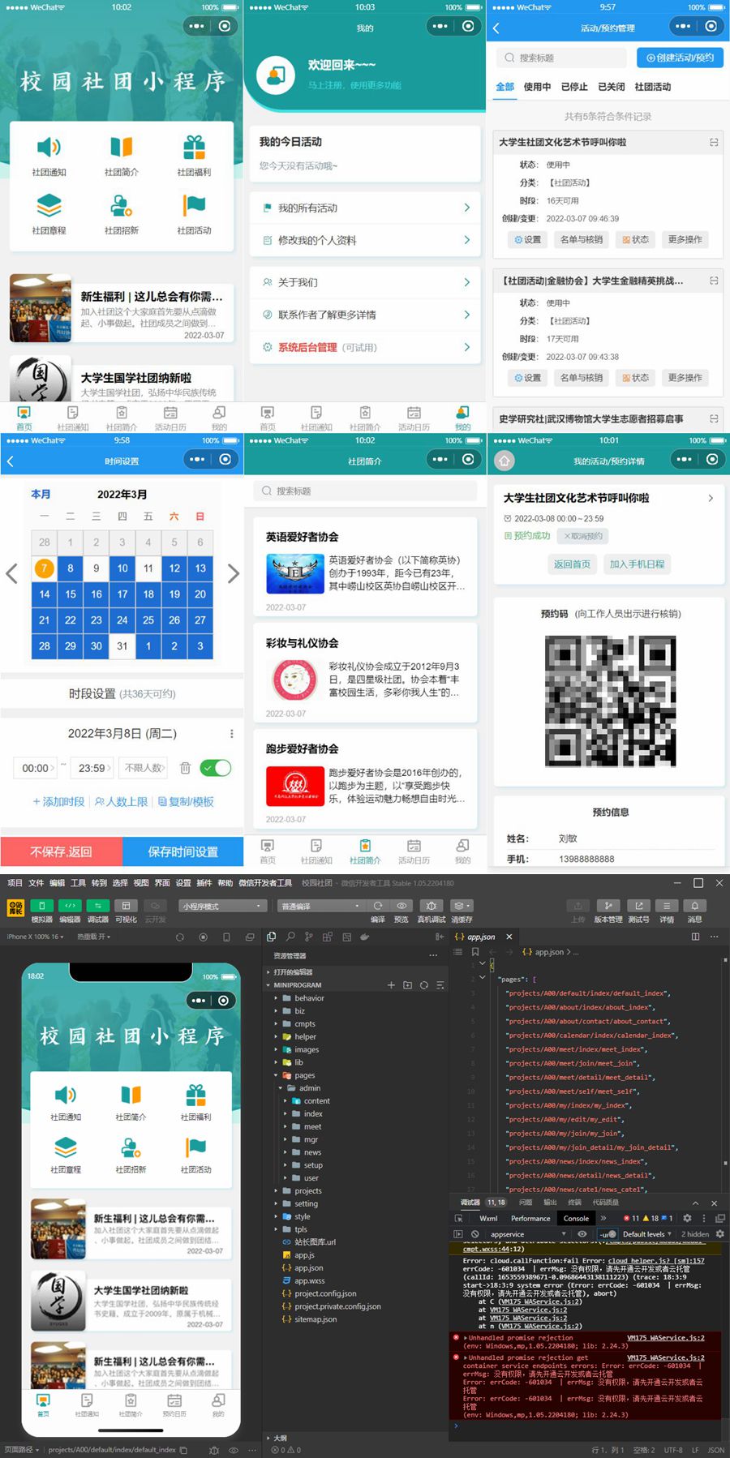Image resolution: width=730 pixels, height=1458 pixels.
Task: Expand the projects folder in the file tree
Action: tap(307, 1191)
